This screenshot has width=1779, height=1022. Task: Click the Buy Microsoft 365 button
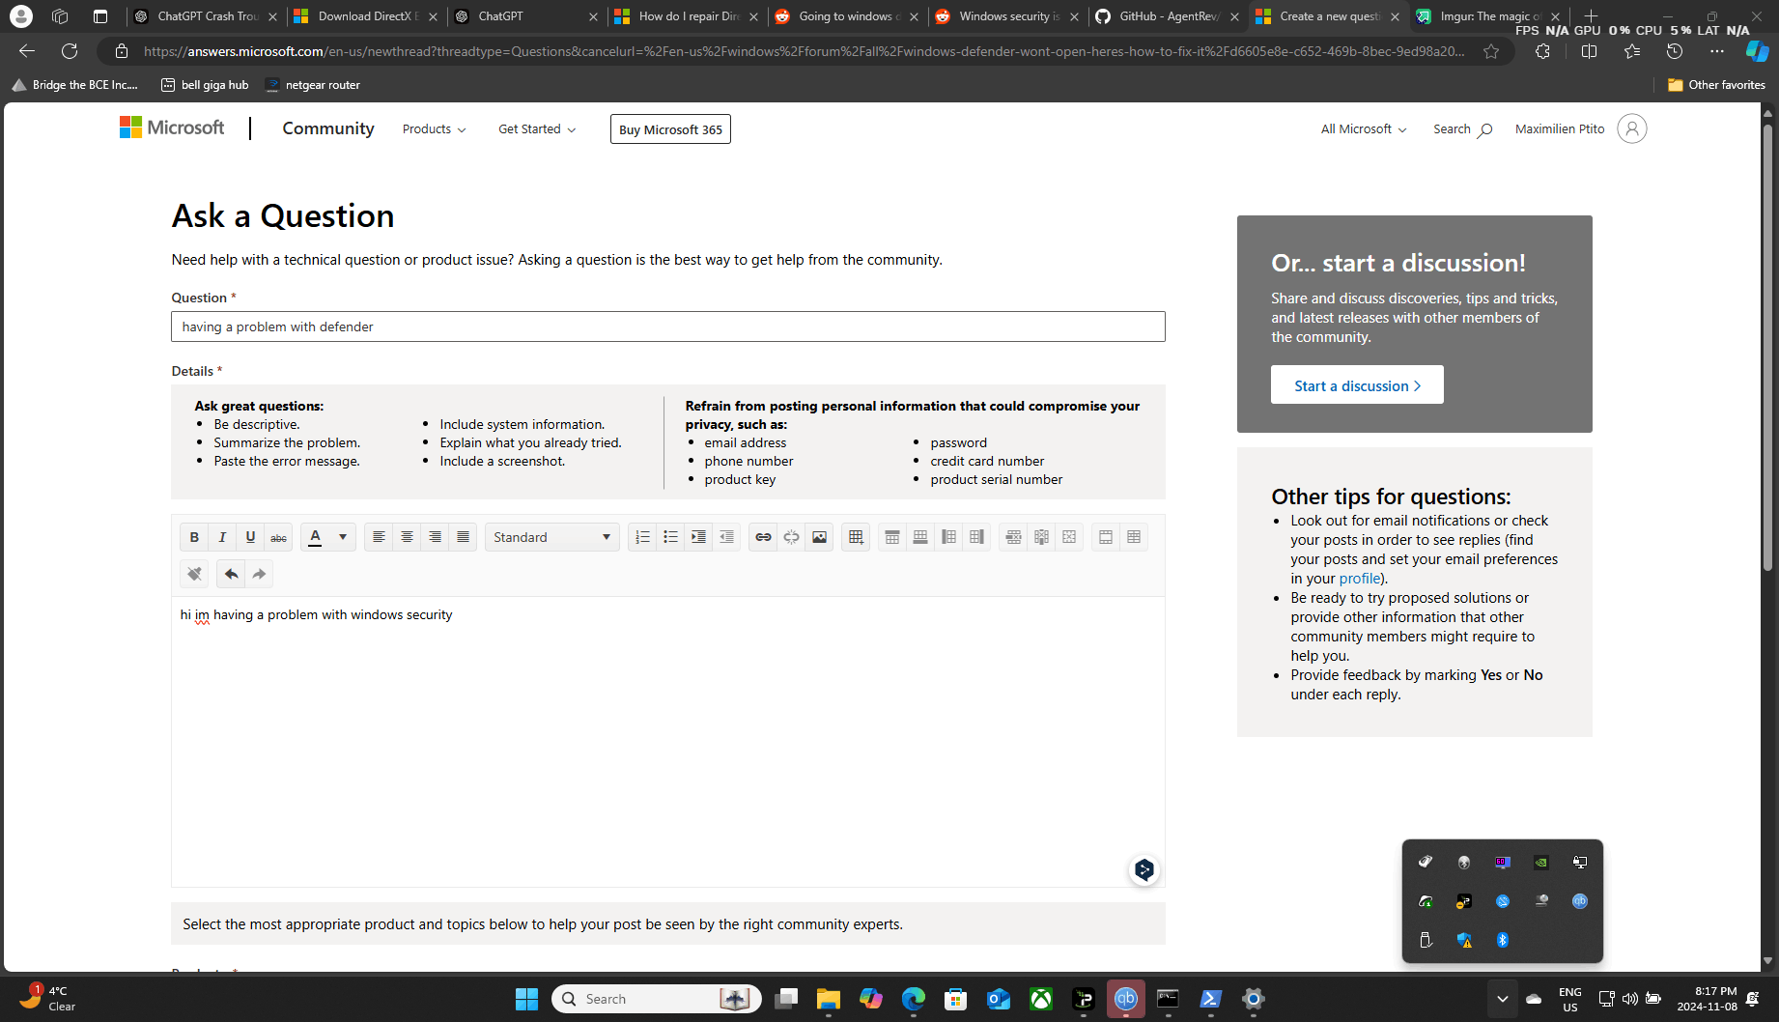point(670,129)
